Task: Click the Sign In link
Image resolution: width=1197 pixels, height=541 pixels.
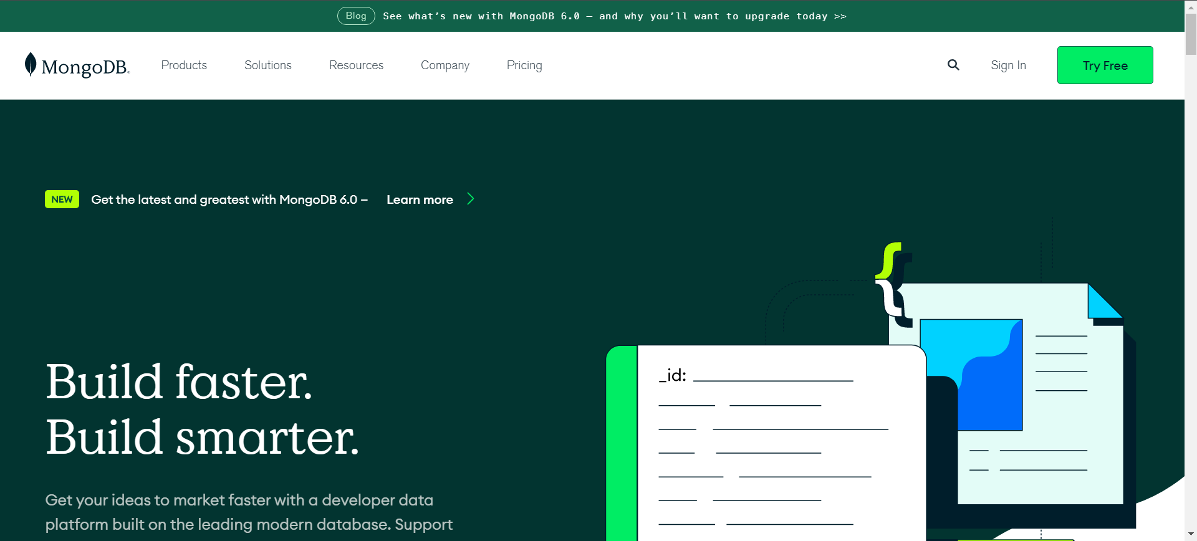Action: coord(1008,65)
